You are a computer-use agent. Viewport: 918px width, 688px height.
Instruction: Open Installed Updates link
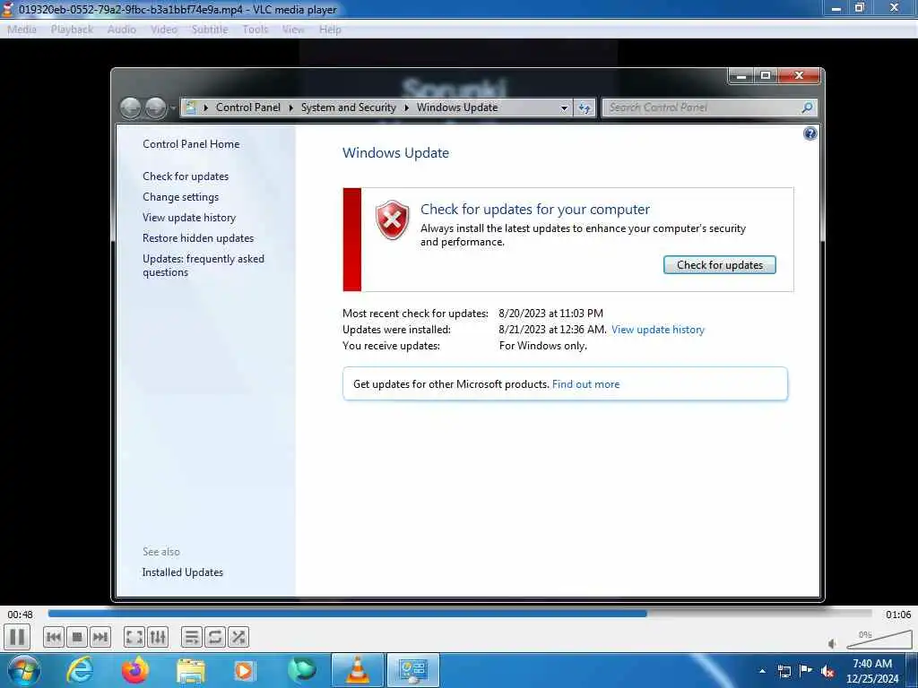[183, 572]
